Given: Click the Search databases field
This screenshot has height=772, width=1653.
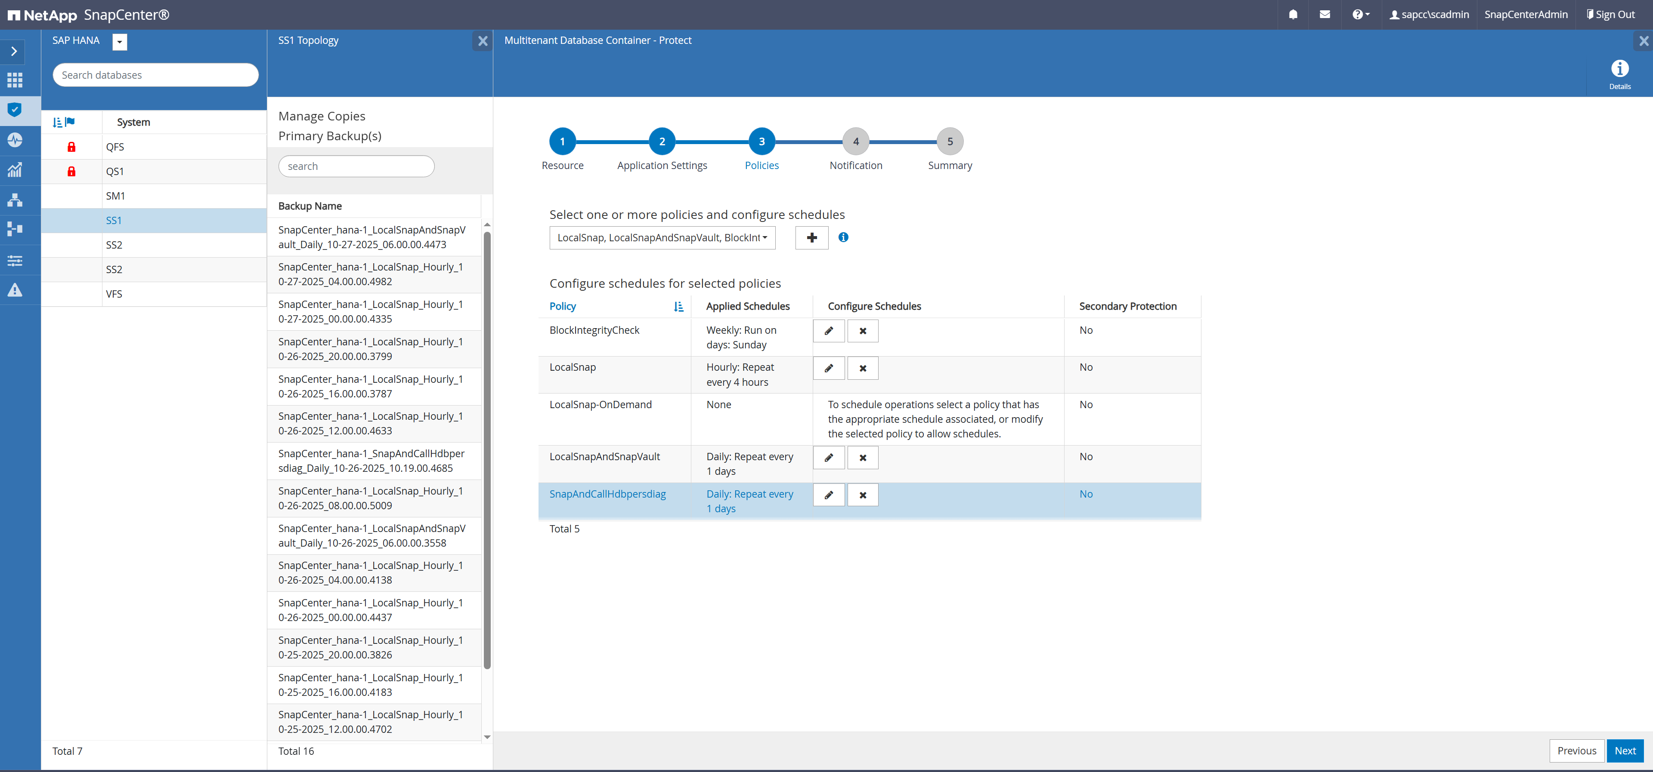Looking at the screenshot, I should coord(155,75).
